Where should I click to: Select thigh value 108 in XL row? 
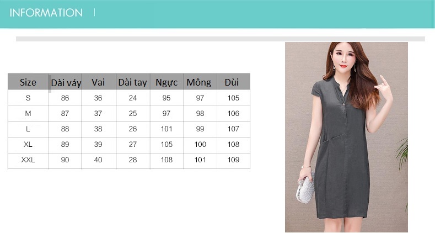233,145
